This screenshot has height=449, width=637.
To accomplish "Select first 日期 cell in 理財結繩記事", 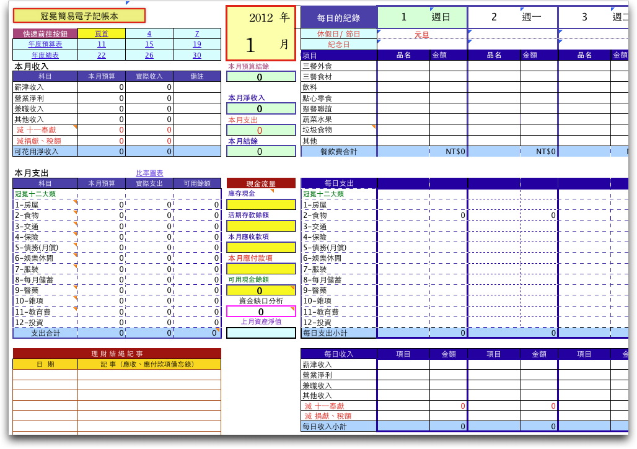I will point(45,375).
